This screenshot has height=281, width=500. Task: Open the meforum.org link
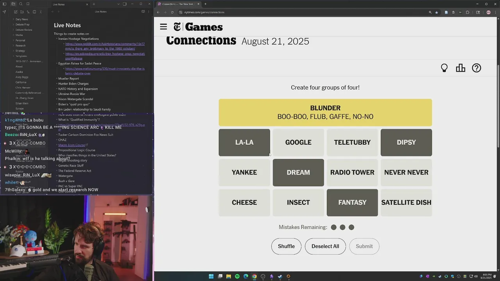[105, 71]
